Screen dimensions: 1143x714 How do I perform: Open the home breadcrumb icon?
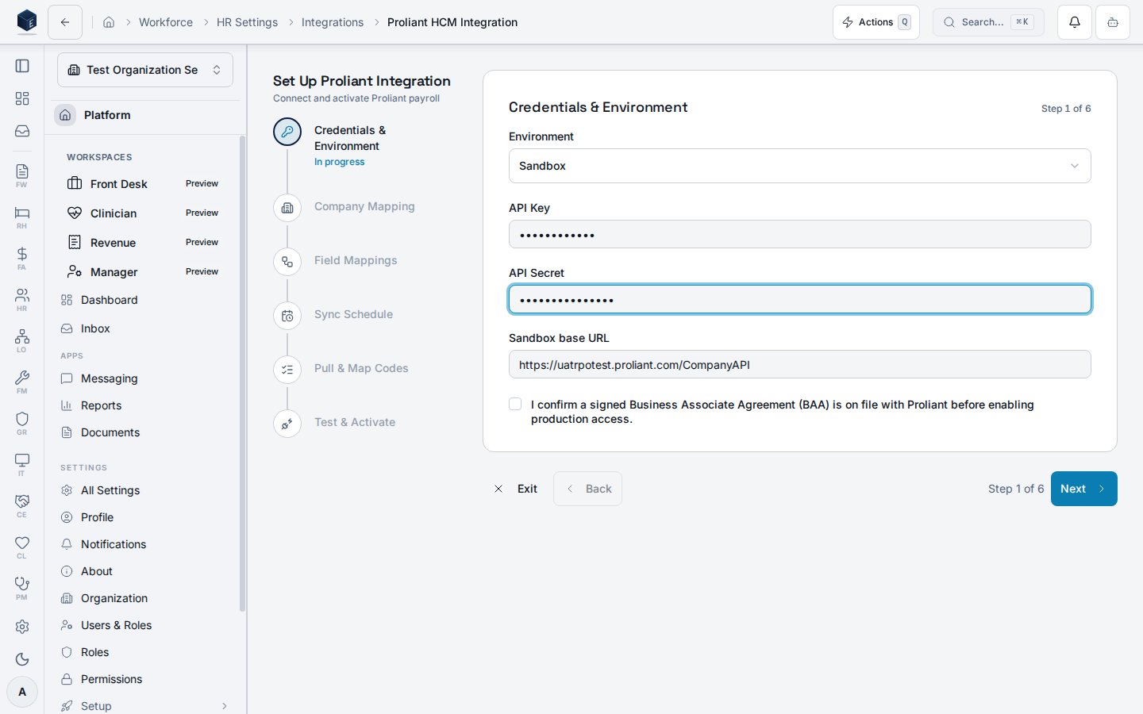109,22
